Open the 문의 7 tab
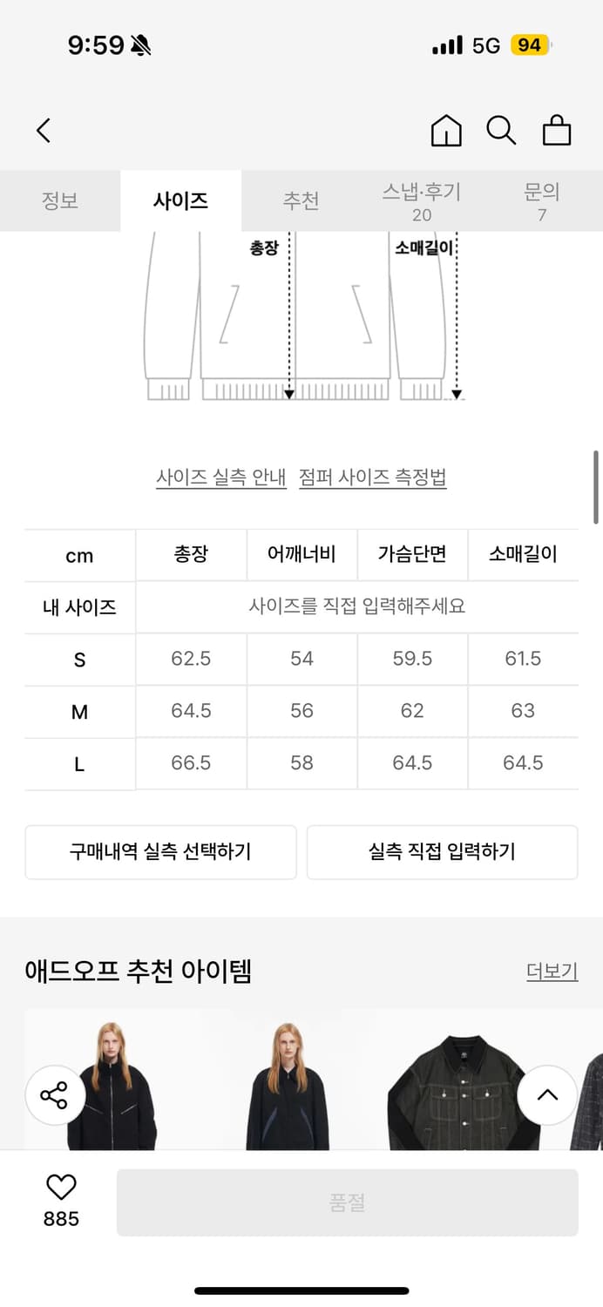The height and width of the screenshot is (1307, 603). pos(542,200)
